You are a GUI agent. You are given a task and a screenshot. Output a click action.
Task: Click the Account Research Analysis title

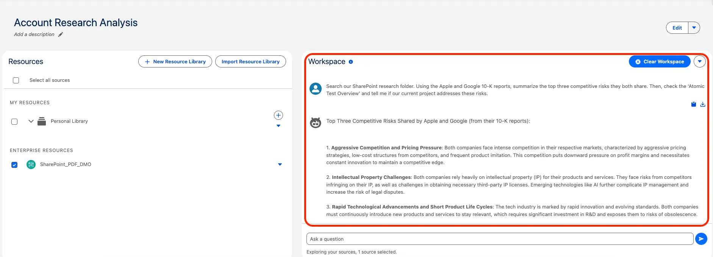pos(76,23)
